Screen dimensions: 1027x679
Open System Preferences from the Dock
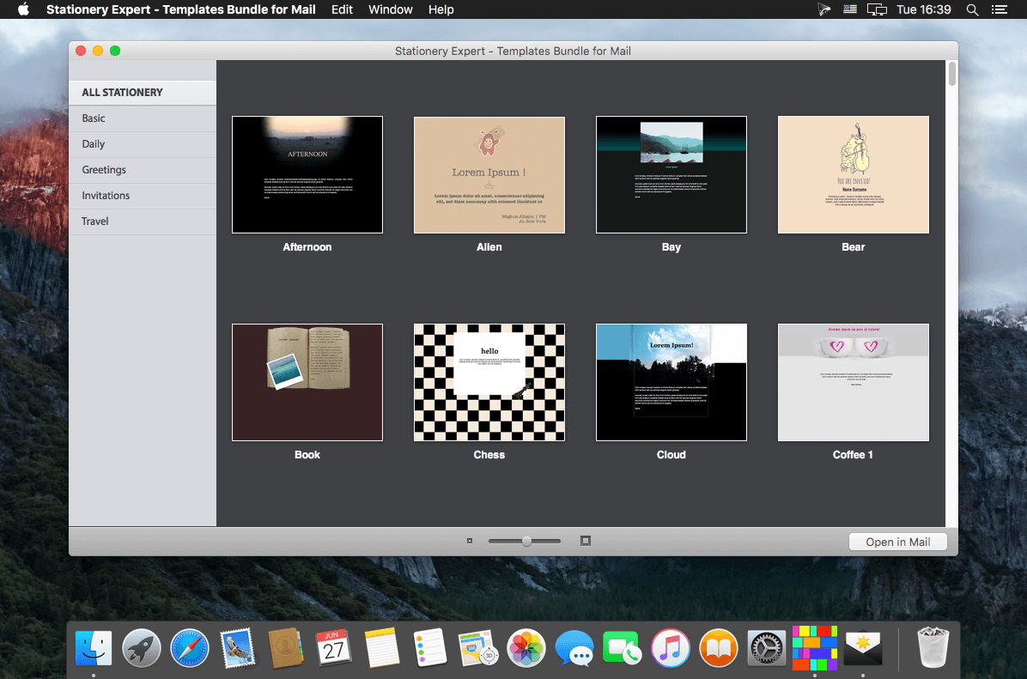(766, 648)
